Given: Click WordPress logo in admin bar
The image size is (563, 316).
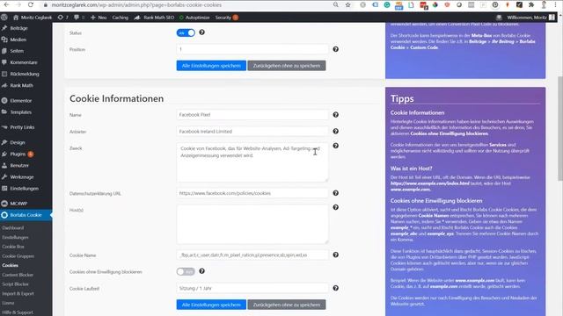Looking at the screenshot, I should pyautogui.click(x=4, y=18).
